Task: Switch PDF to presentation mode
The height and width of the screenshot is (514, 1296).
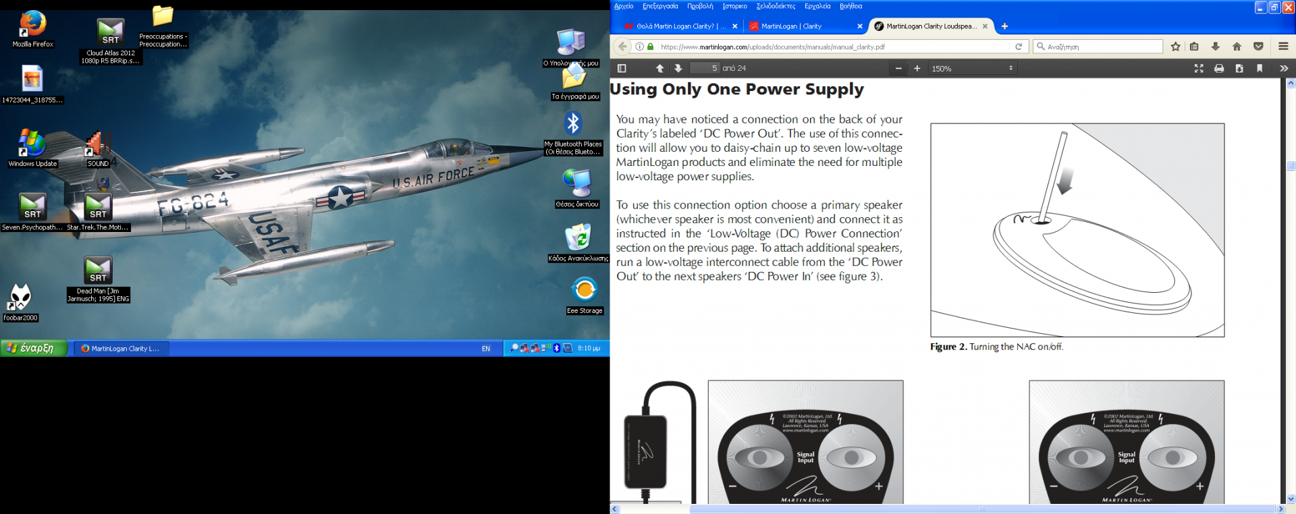Action: pyautogui.click(x=1199, y=68)
